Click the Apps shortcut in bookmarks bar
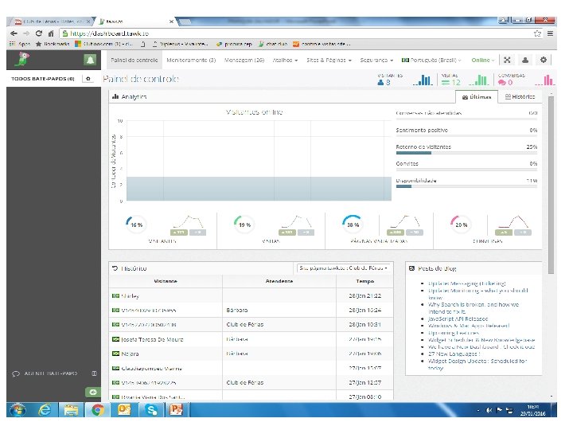 coord(20,44)
